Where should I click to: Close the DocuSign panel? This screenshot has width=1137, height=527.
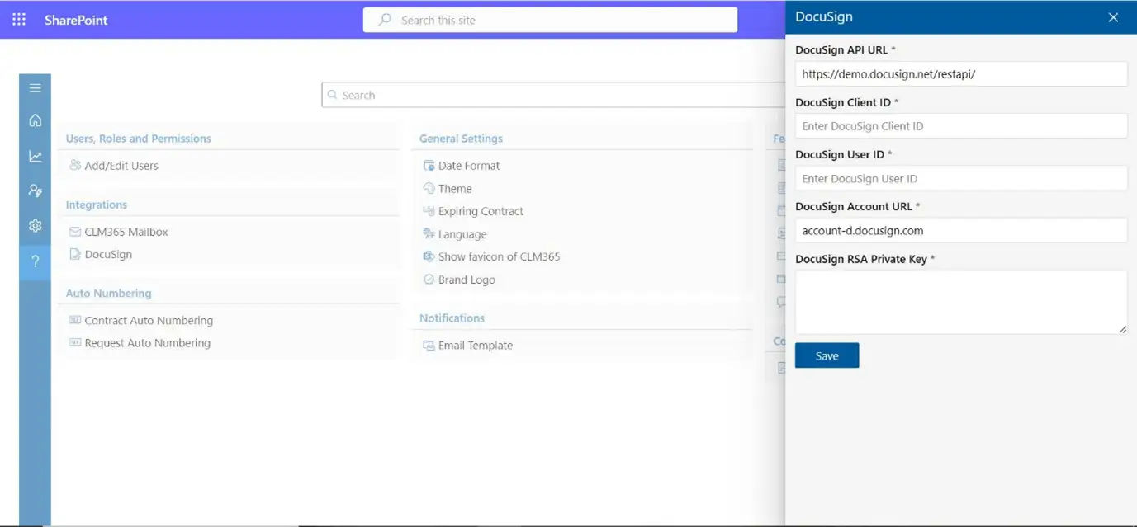pos(1113,17)
